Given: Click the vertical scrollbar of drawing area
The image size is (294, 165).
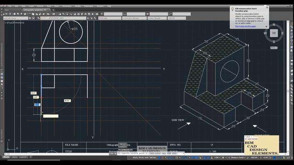Looking at the screenshot, I should 288,87.
